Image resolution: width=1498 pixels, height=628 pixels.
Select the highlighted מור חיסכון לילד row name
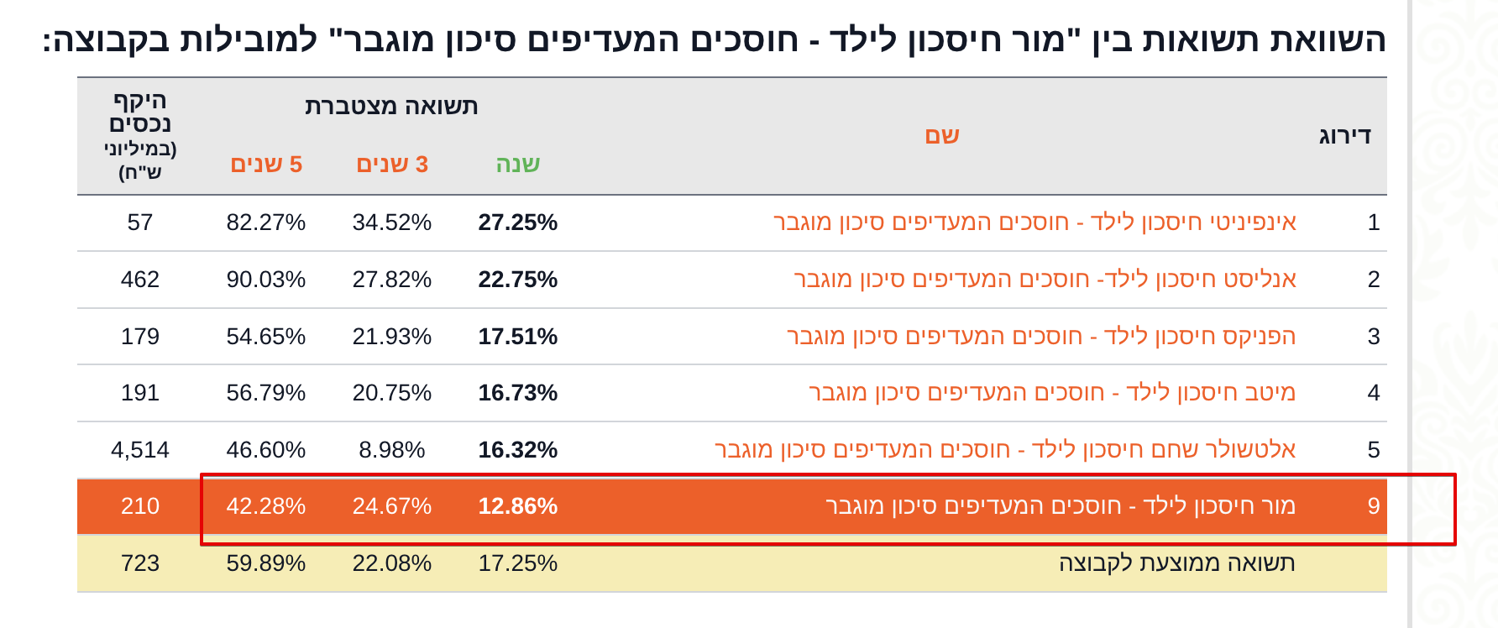(x=1061, y=505)
